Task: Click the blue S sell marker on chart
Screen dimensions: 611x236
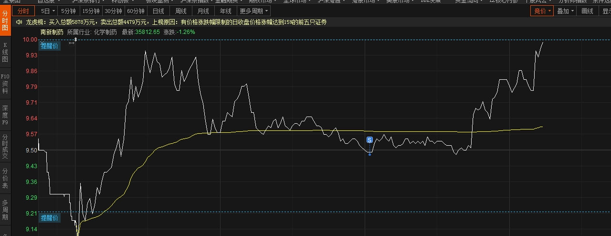Action: 369,139
